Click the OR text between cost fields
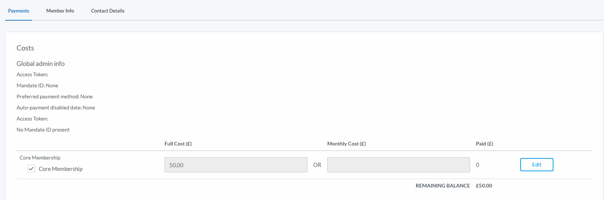This screenshot has width=604, height=200. (x=317, y=165)
